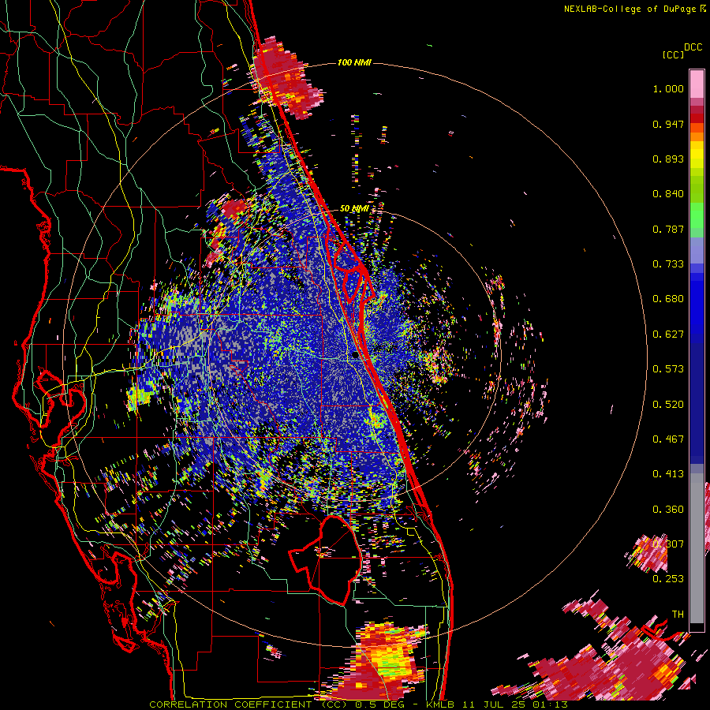Viewport: 710px width, 710px height.
Task: Click the 0.947 color scale value
Action: (668, 124)
